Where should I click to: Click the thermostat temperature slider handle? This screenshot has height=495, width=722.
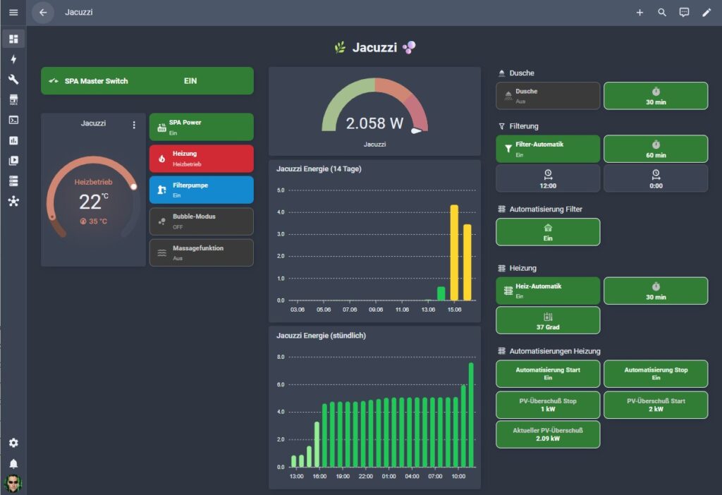(133, 186)
